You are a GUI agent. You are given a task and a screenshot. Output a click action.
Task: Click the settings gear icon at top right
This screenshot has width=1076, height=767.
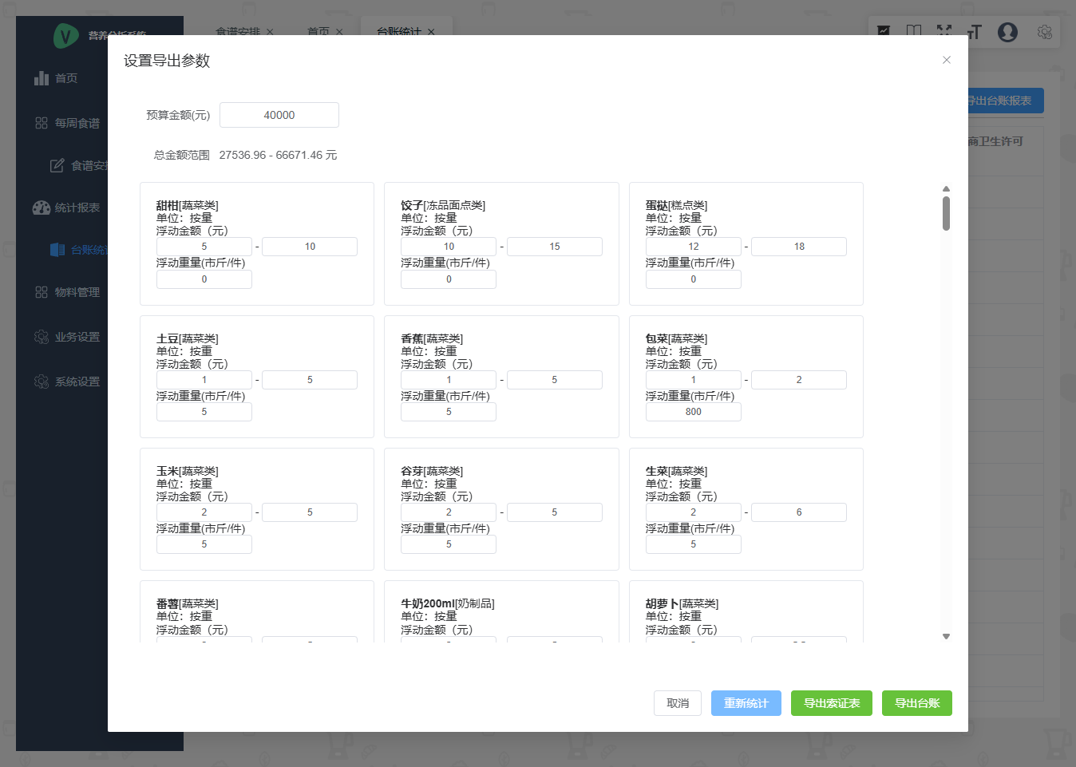click(1044, 32)
